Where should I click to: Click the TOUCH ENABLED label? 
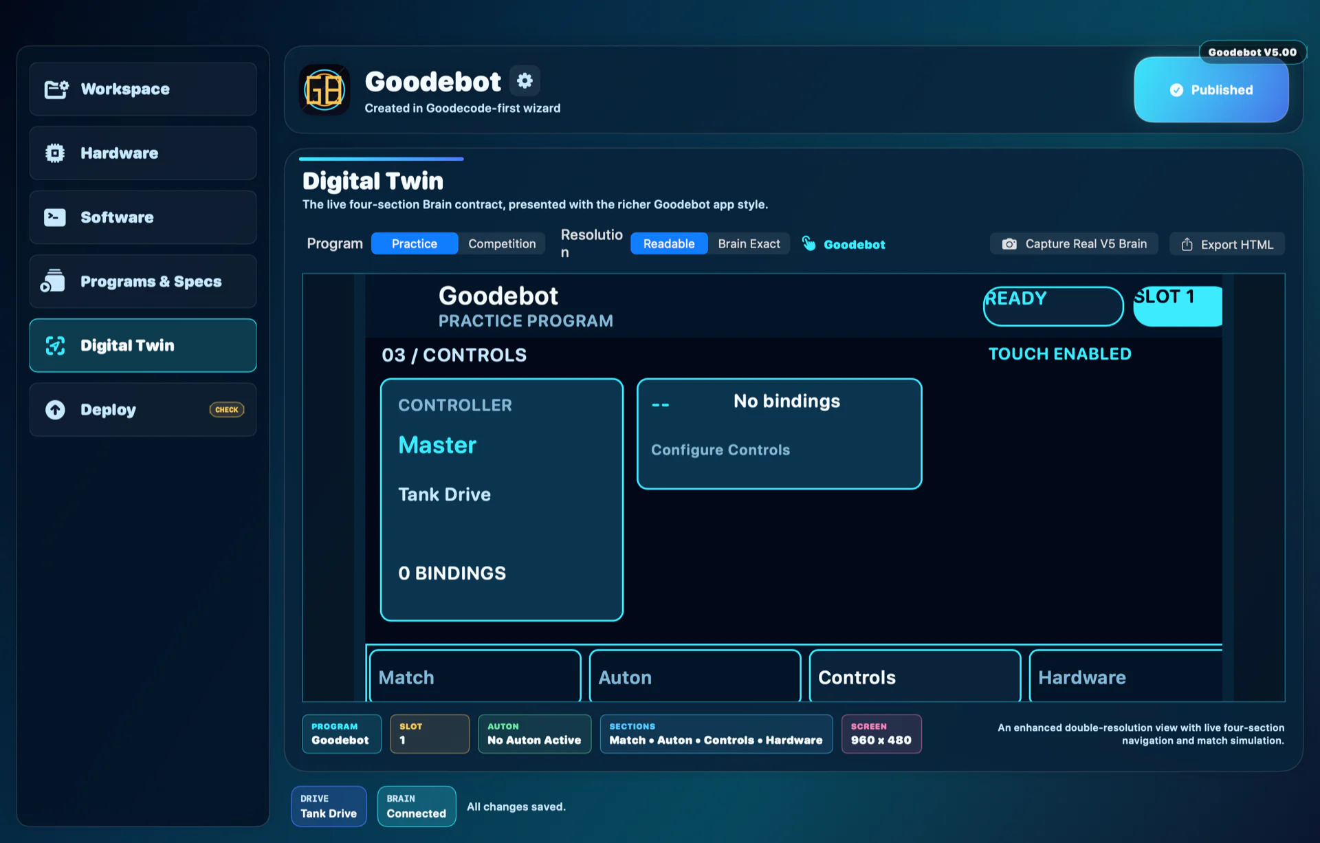point(1059,354)
